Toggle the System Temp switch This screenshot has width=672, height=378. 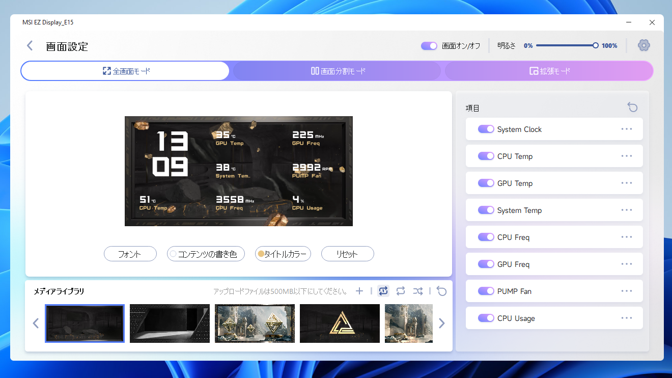(x=486, y=210)
